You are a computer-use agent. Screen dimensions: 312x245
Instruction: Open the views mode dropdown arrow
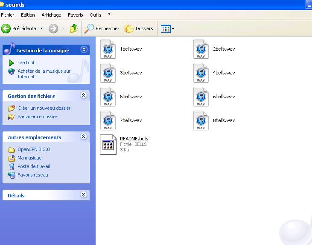point(173,29)
